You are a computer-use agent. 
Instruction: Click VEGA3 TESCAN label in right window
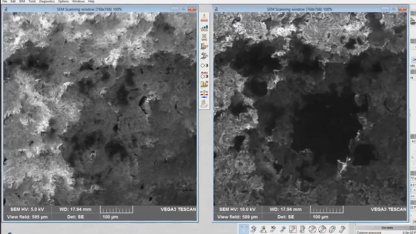388,209
